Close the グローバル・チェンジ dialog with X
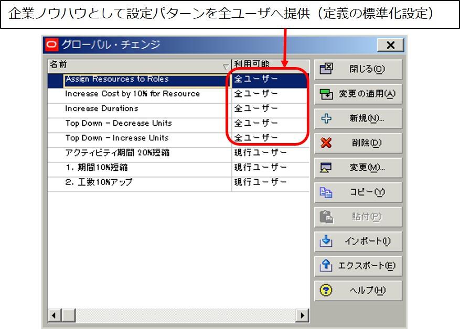Viewport: 460px width, 329px height. (x=390, y=45)
